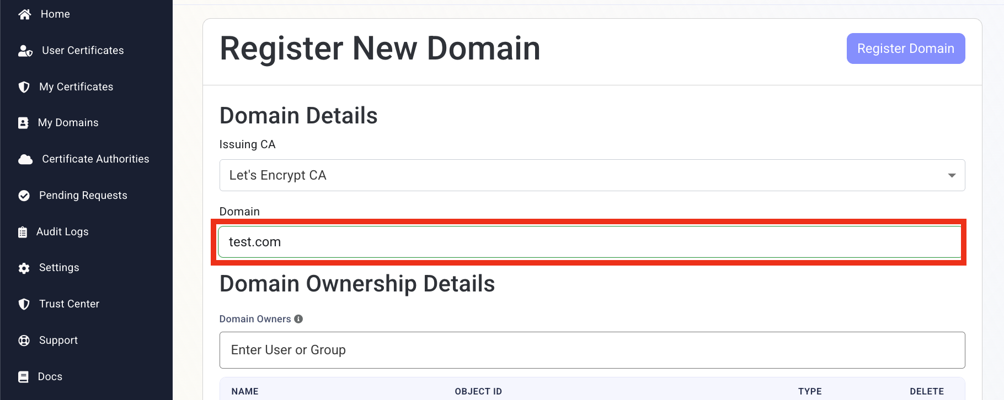1004x400 pixels.
Task: Click the Domain field containing test.com
Action: tap(590, 242)
